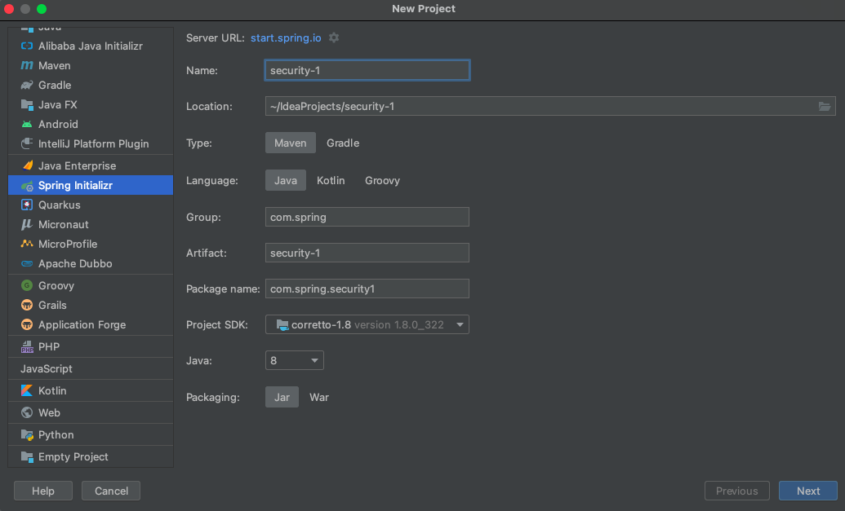The image size is (845, 511).
Task: Open the Java version dropdown
Action: (294, 360)
